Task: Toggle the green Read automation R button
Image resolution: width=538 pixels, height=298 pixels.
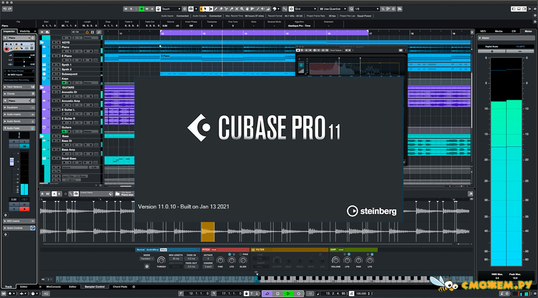Action: [141, 9]
